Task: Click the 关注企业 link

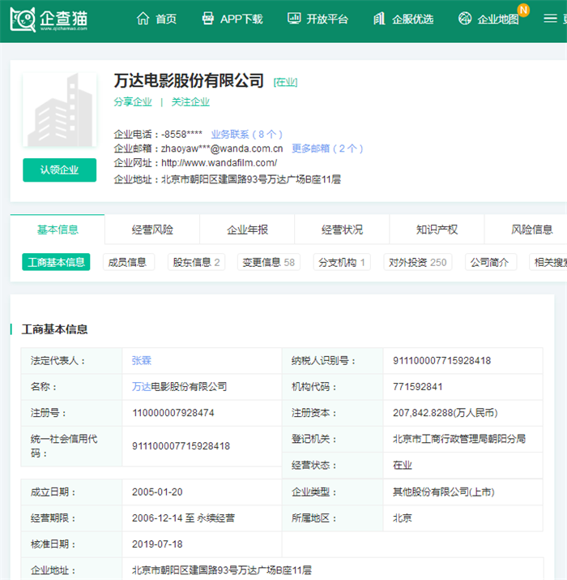Action: point(190,102)
